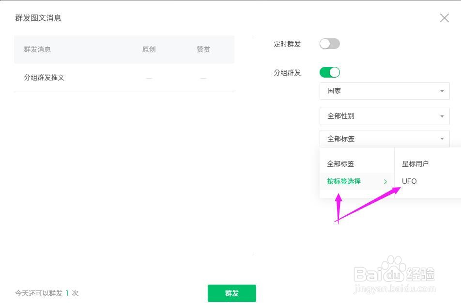This screenshot has height=305, width=461.
Task: Select the 分组群发推文 message row
Action: point(44,78)
